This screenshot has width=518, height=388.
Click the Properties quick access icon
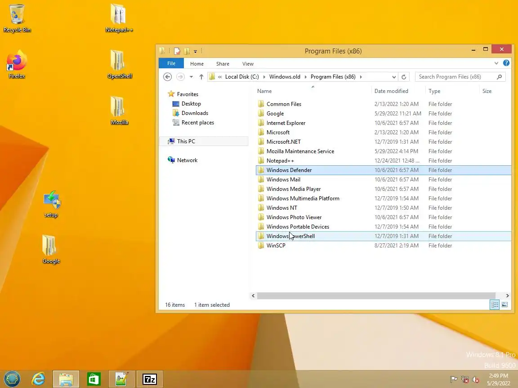tap(177, 51)
